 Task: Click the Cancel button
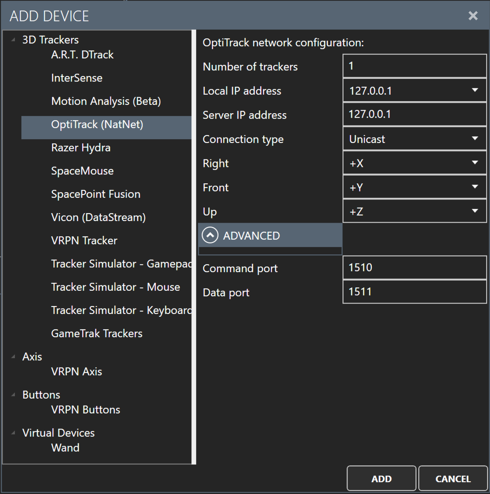(x=453, y=479)
